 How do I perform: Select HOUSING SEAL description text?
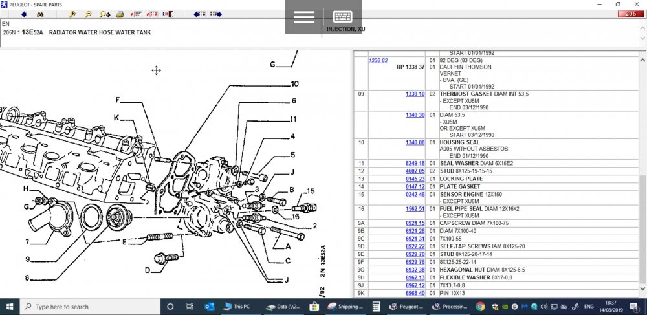(x=459, y=142)
